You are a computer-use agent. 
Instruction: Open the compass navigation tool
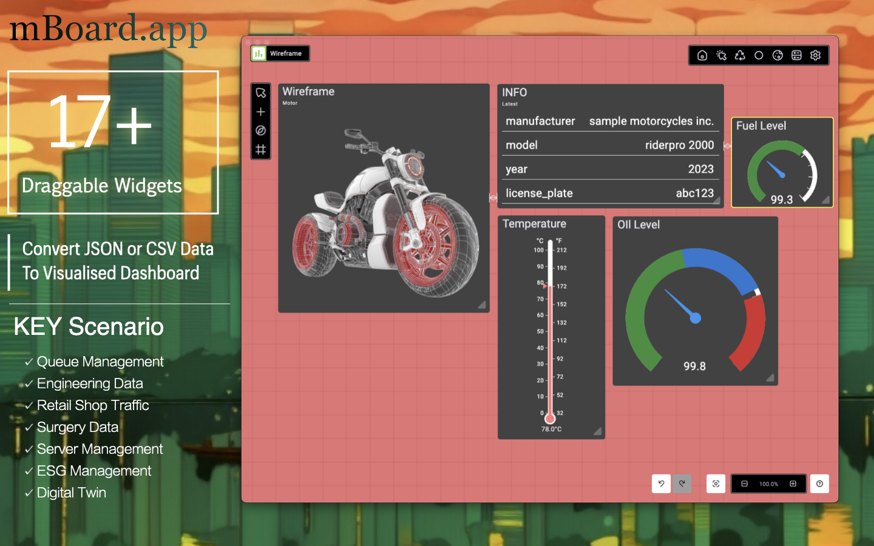tap(261, 131)
